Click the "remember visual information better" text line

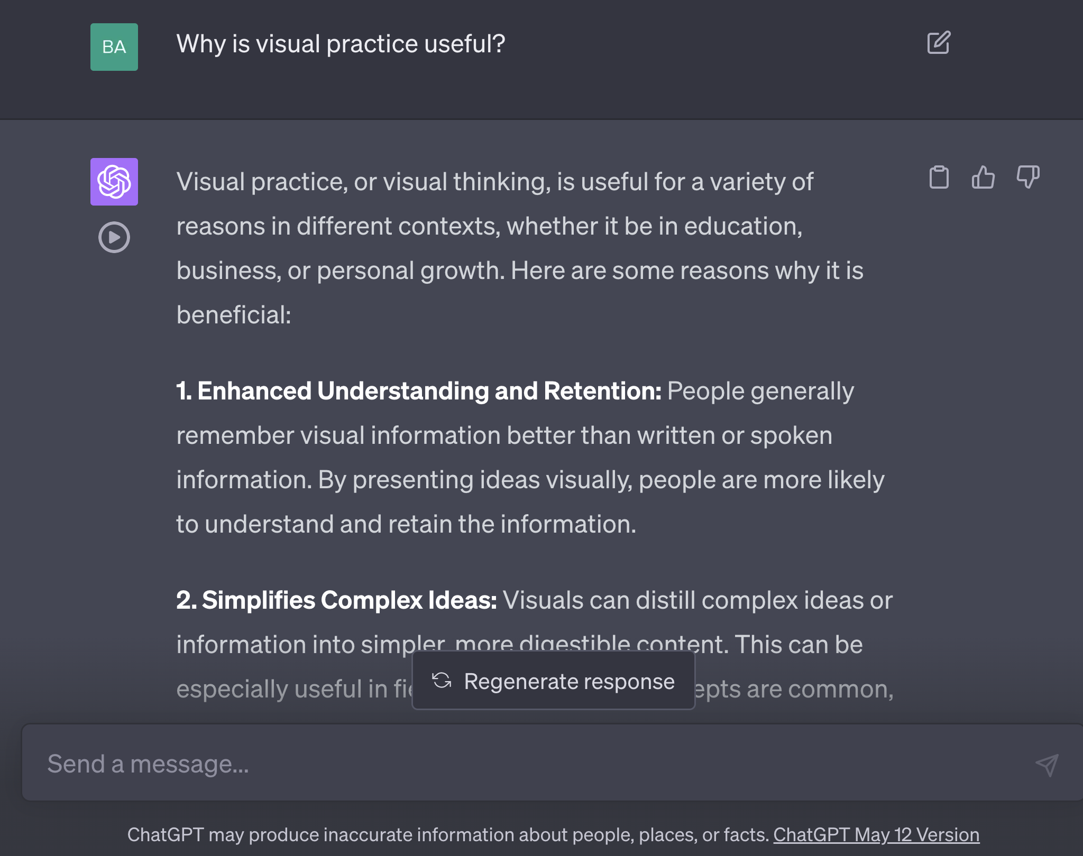tap(504, 436)
